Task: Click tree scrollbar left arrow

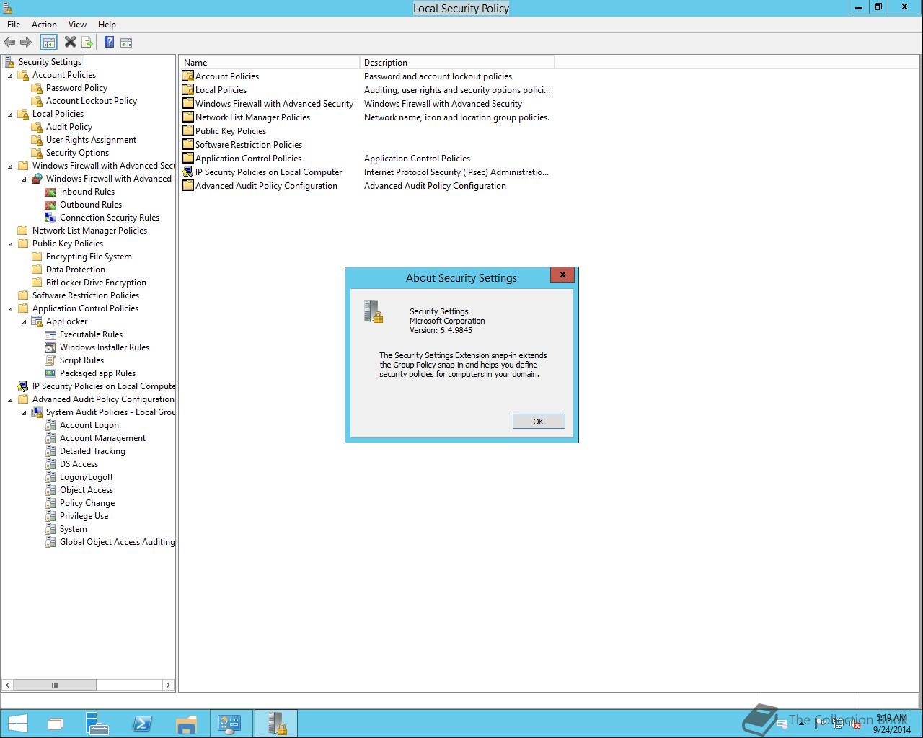Action: tap(8, 685)
